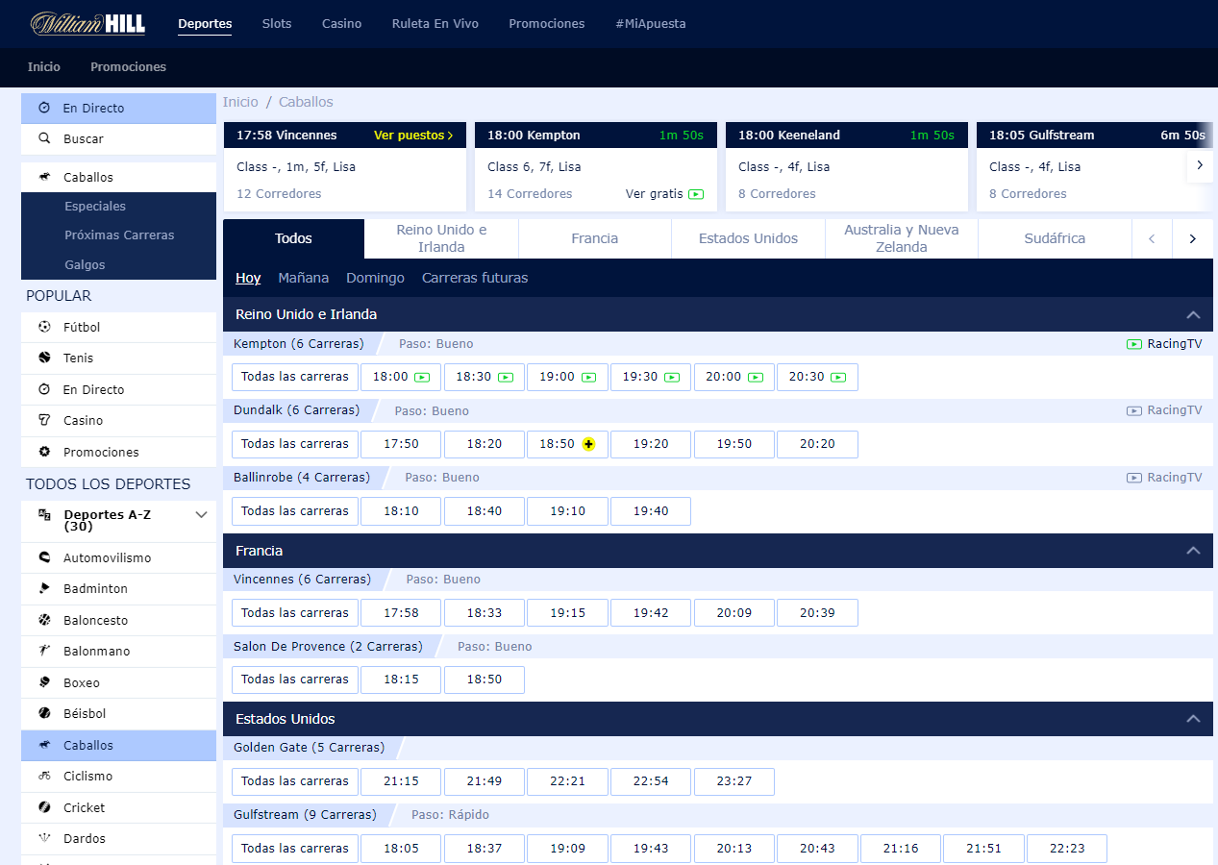Click the stream icon on the Kempton 18:00 race

pyautogui.click(x=422, y=377)
